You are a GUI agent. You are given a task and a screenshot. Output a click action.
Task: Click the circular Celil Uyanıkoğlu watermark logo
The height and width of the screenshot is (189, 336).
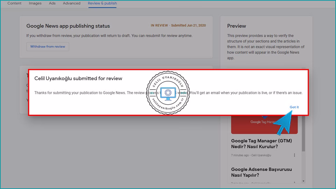(168, 92)
